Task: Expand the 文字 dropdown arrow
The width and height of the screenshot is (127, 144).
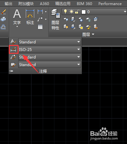Action: coord(17,27)
